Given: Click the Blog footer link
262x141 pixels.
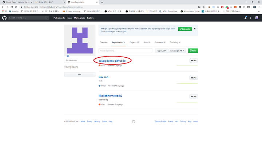Looking at the screenshot, I should tap(190, 121).
